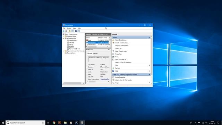Select the System log in tree
222x125 pixels.
point(71,47)
